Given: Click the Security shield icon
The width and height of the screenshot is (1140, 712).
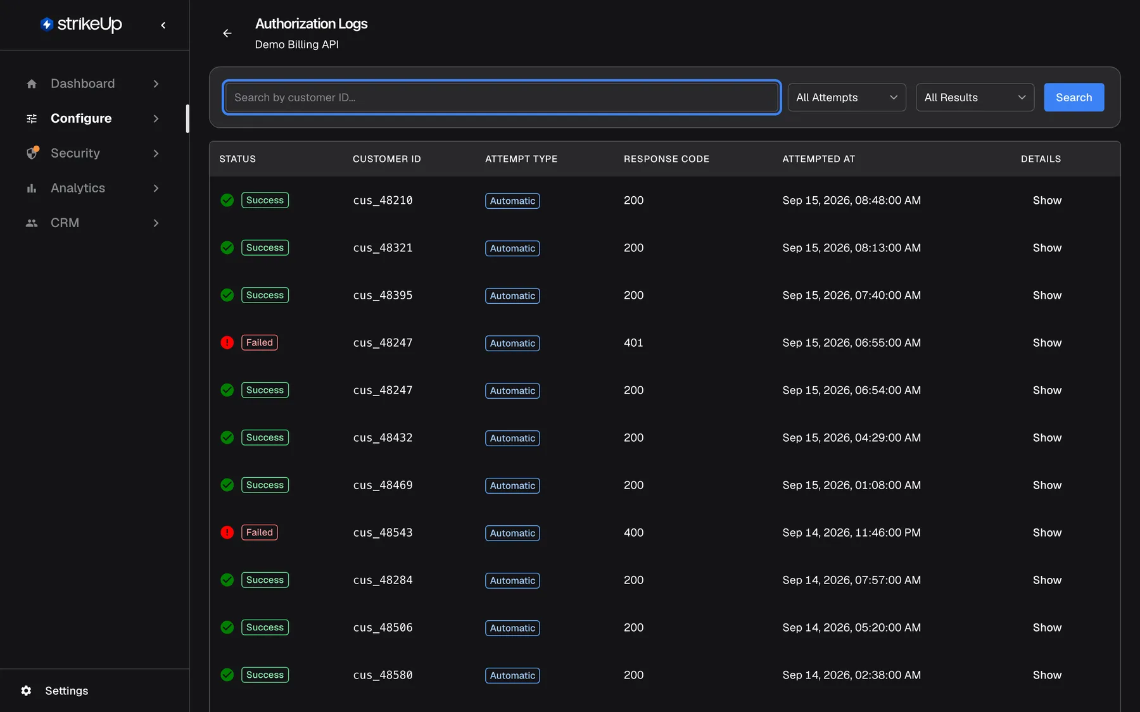Looking at the screenshot, I should click(x=32, y=153).
